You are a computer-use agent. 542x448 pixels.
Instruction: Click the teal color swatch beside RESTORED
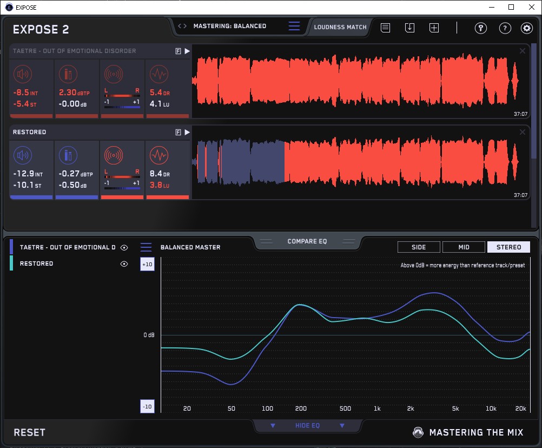[11, 263]
